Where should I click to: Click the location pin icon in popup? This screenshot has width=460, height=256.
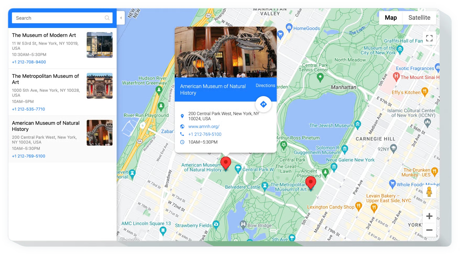click(182, 116)
